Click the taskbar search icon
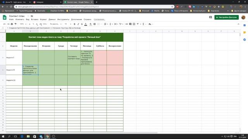 pos(9,136)
